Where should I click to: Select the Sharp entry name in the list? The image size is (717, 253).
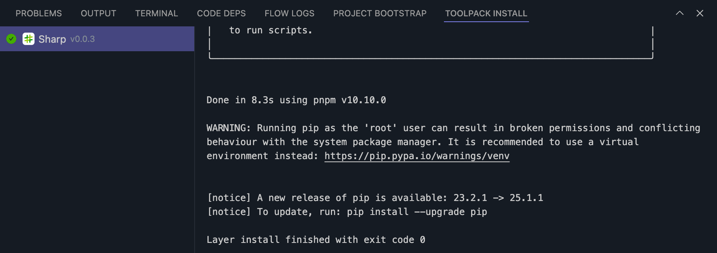[x=52, y=39]
